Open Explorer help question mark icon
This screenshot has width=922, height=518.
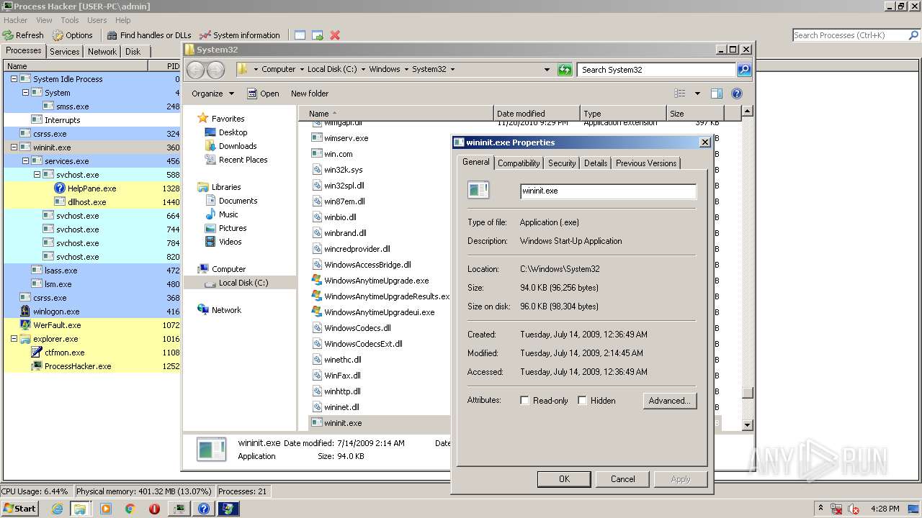[736, 94]
